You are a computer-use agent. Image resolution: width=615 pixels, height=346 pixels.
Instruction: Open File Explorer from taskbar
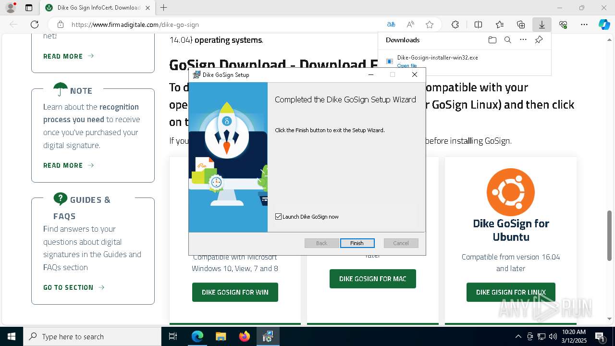tap(221, 336)
